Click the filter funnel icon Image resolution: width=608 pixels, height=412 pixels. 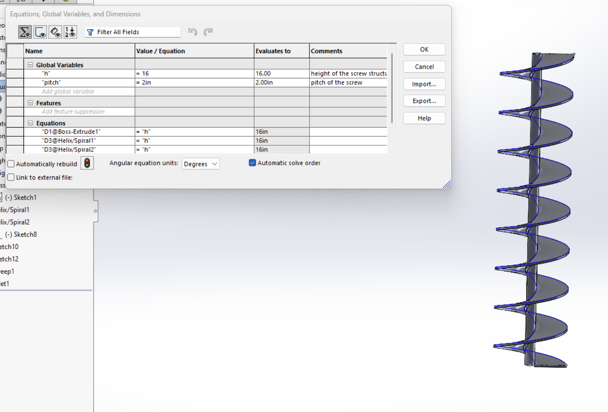tap(90, 32)
